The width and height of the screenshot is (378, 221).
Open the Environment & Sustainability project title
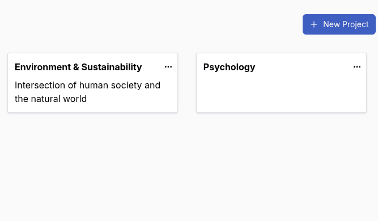coord(78,67)
